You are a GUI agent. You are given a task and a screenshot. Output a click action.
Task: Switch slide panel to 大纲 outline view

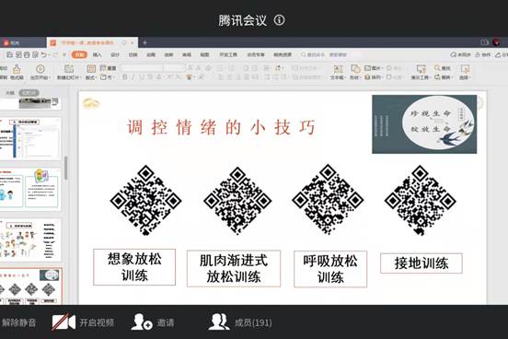point(10,93)
